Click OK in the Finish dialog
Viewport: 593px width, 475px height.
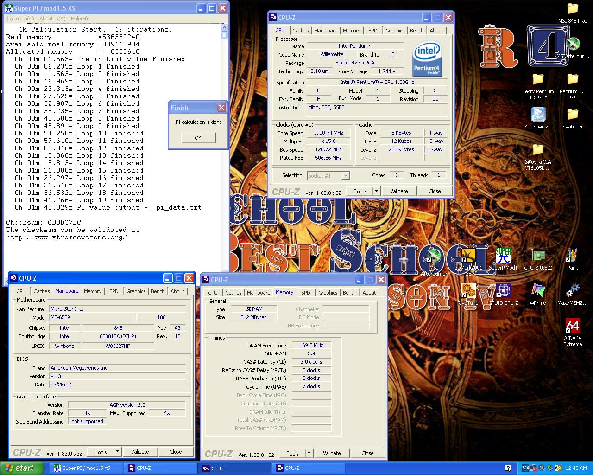tap(198, 138)
